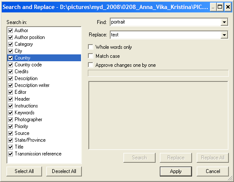Select the Keywords label in list
Image resolution: width=234 pixels, height=182 pixels.
click(x=24, y=113)
